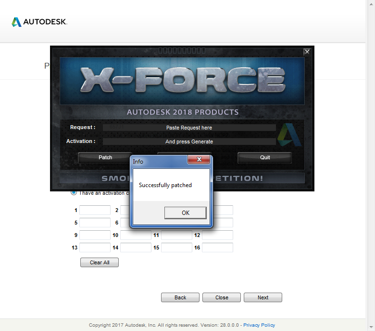The width and height of the screenshot is (375, 331).
Task: Click the 'AUTODESK 2018 PRODUCTS' heading text
Action: coord(183,112)
